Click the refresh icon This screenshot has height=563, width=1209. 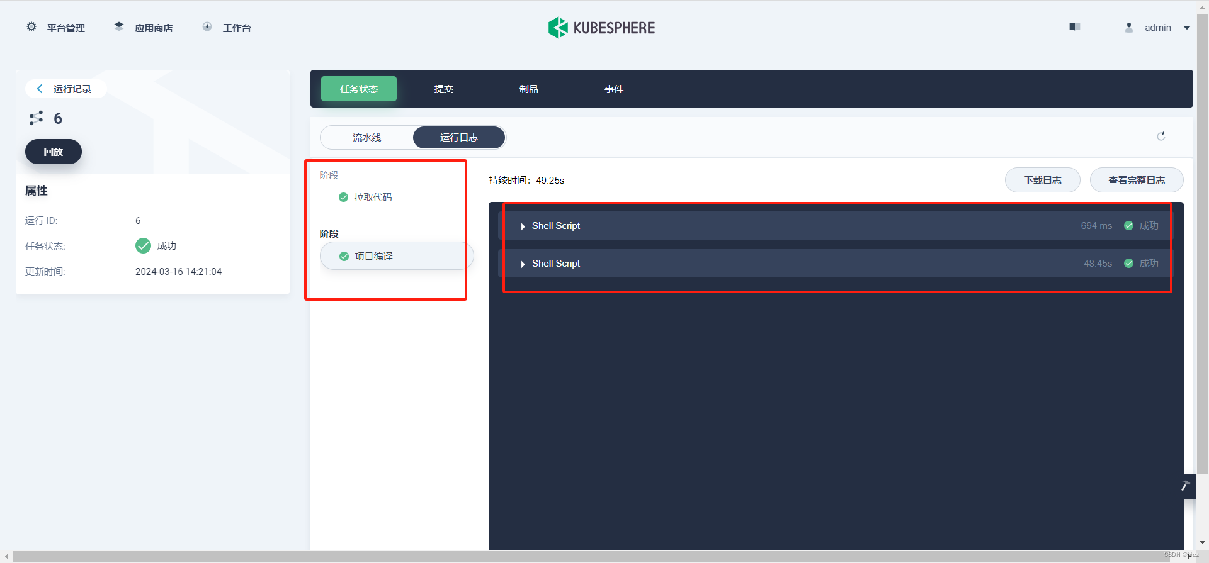(1161, 136)
